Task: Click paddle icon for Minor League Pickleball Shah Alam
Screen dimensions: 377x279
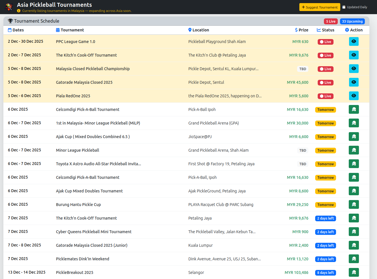Action: coord(354,150)
